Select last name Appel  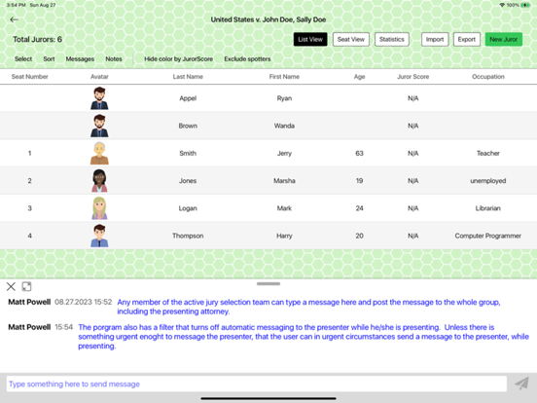[188, 98]
